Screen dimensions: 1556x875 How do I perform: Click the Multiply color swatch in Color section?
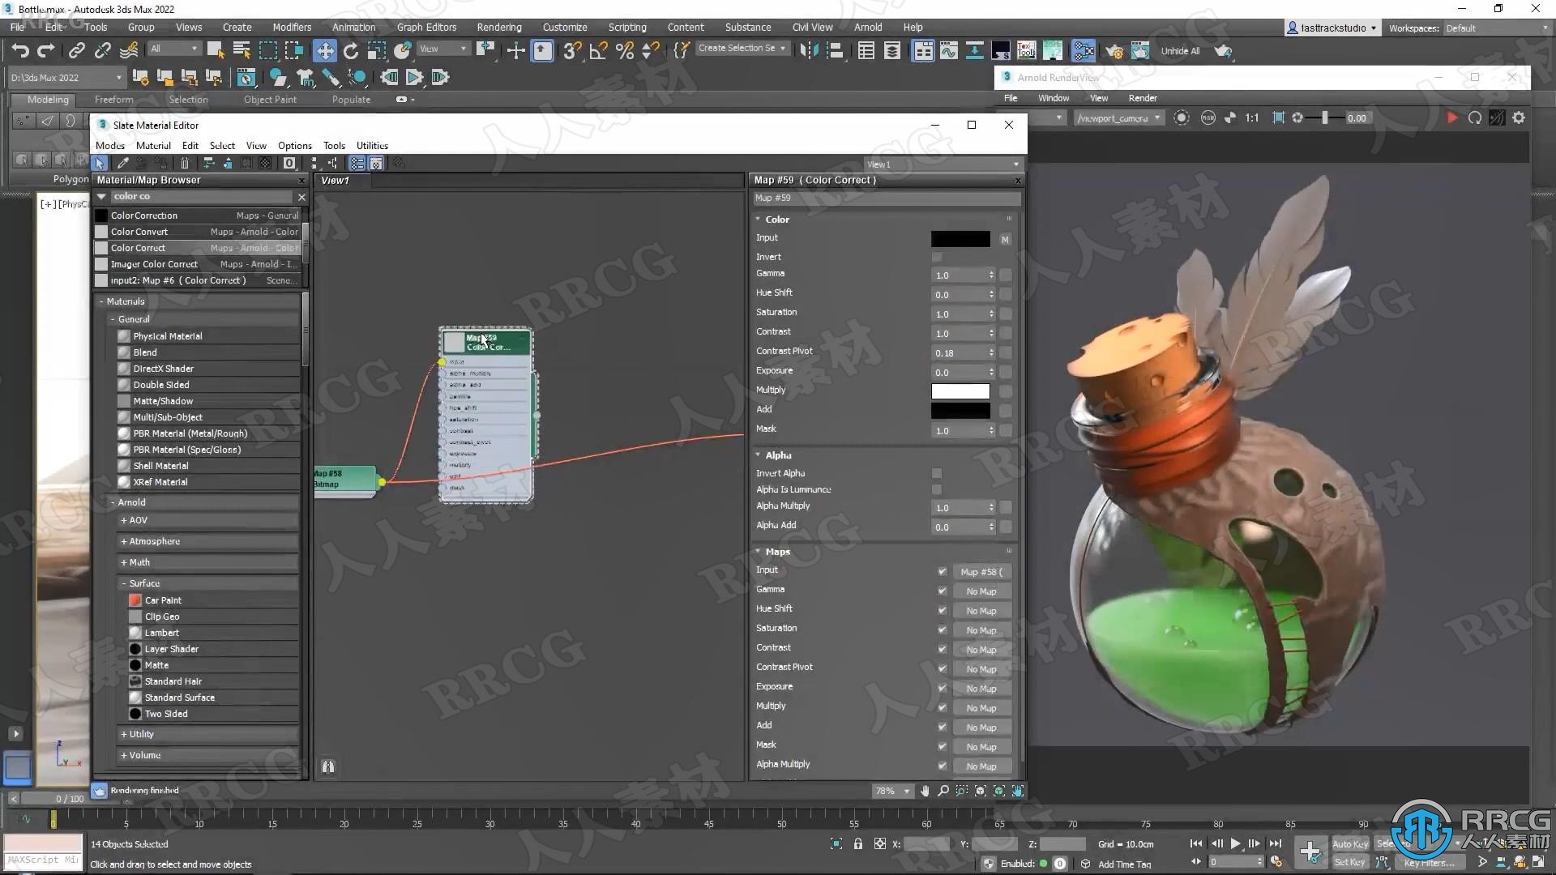click(x=959, y=390)
